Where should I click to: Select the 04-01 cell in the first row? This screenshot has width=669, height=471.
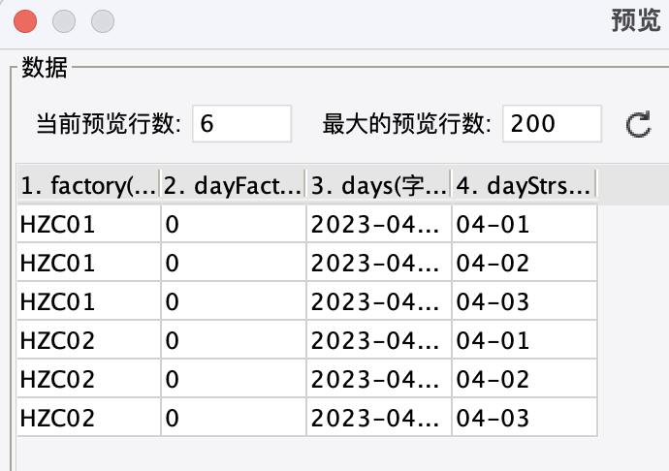[524, 224]
